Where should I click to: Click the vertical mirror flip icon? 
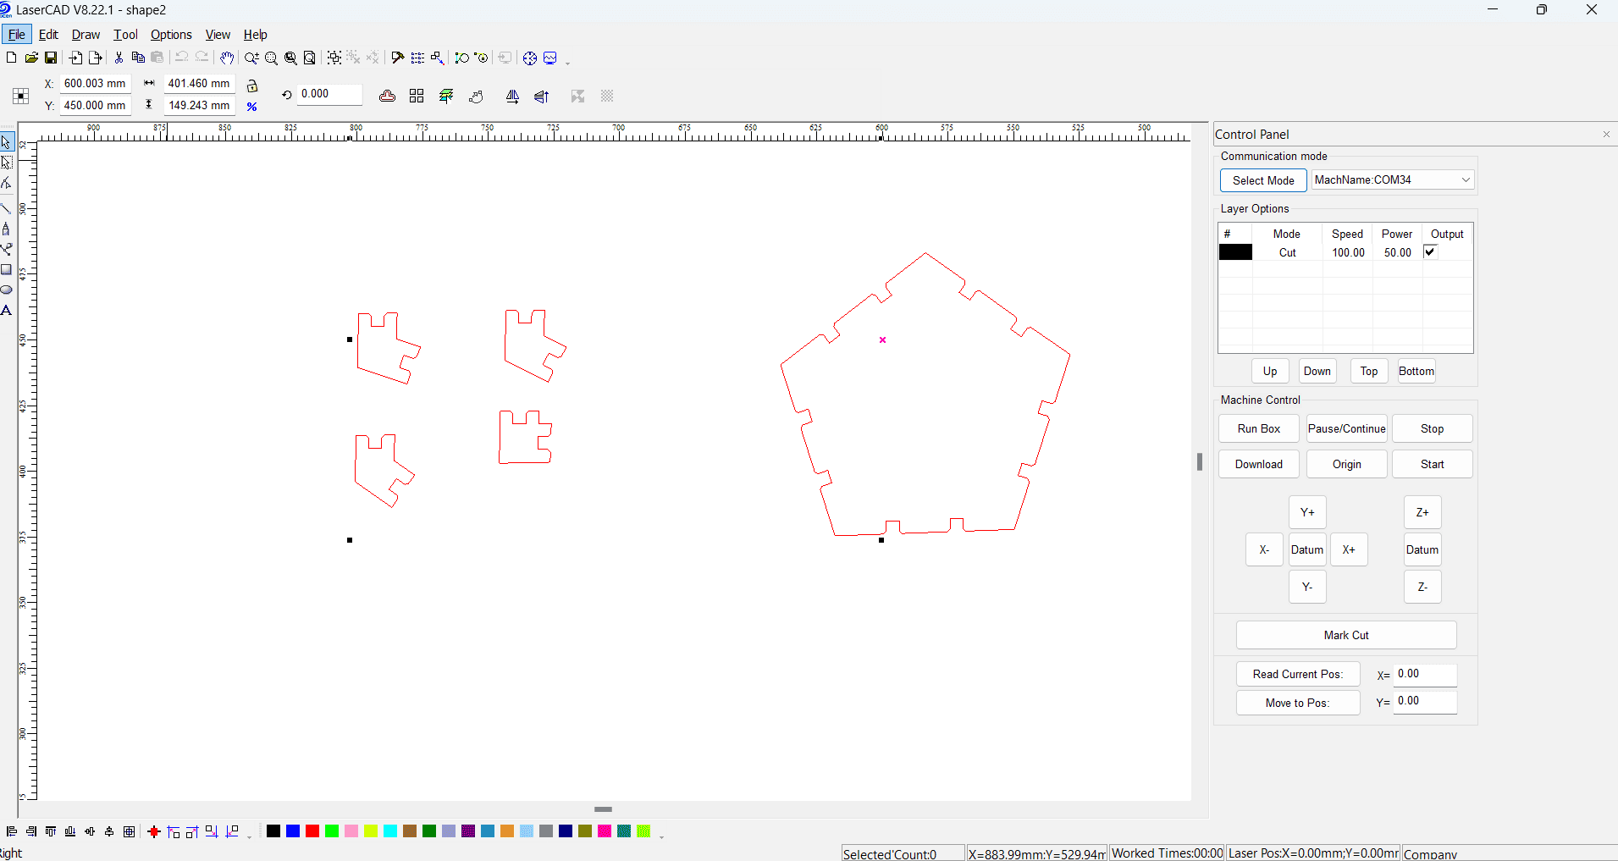542,97
